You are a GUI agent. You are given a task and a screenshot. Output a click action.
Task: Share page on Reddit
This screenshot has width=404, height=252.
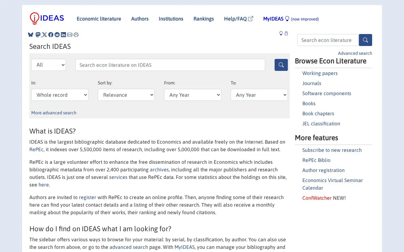pos(57,35)
